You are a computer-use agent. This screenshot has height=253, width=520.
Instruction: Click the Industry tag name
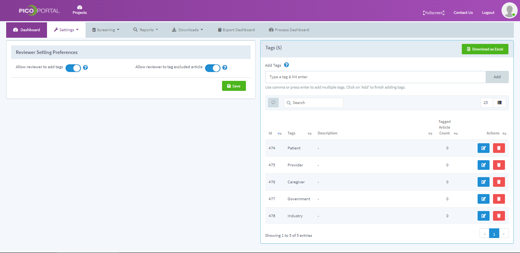coord(295,216)
